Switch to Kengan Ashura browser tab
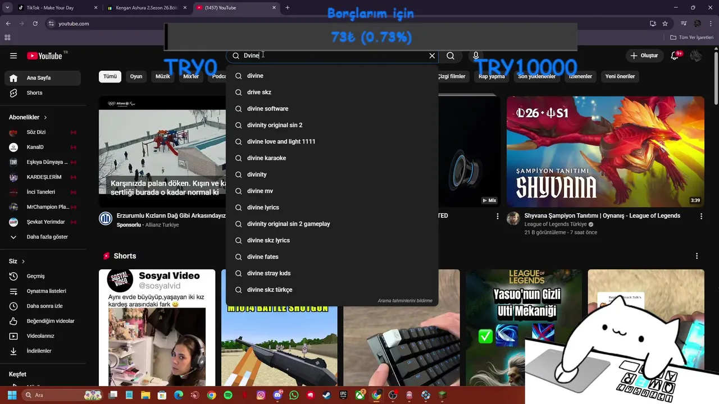Viewport: 719px width, 404px height. pos(146,8)
